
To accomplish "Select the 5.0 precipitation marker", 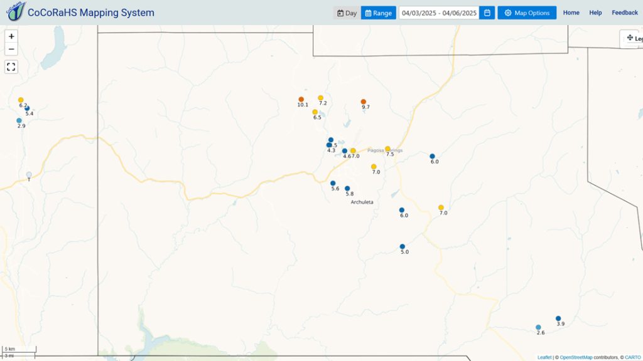I will (403, 247).
